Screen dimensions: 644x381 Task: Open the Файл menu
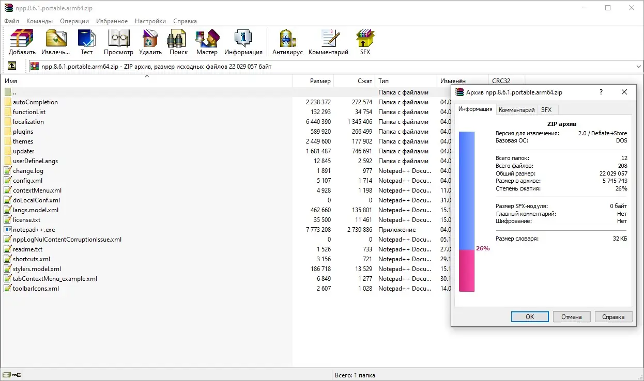(x=11, y=21)
